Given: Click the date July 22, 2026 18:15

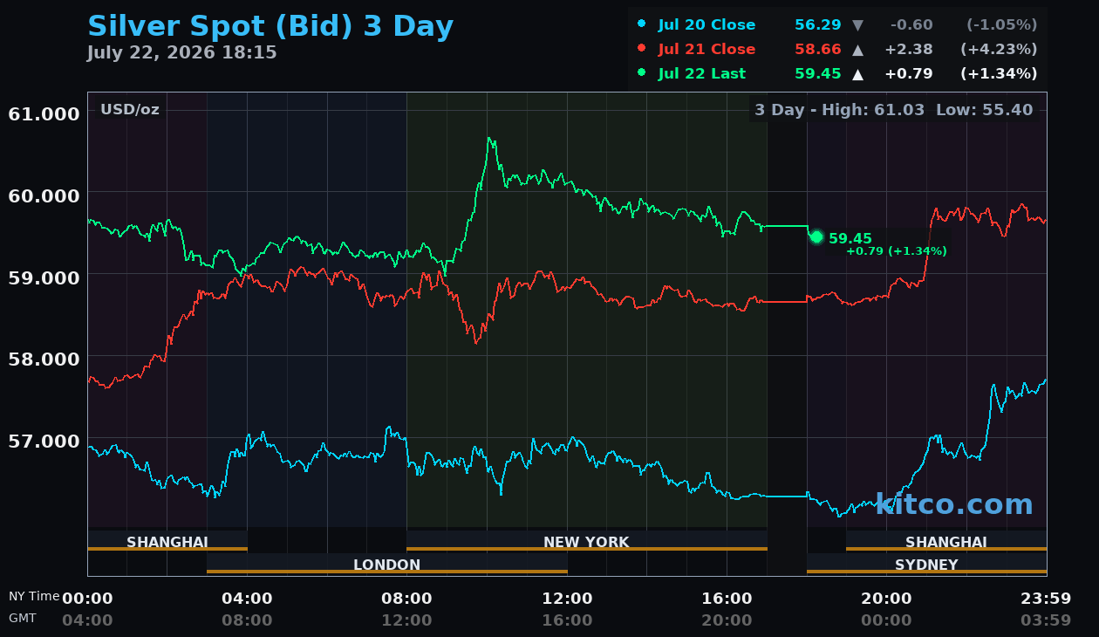Looking at the screenshot, I should pyautogui.click(x=181, y=53).
